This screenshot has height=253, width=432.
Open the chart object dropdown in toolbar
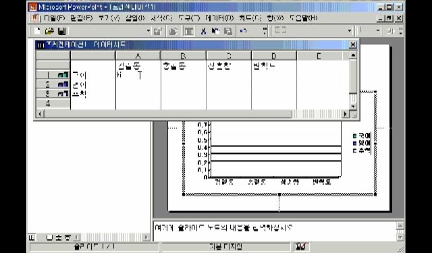click(x=148, y=31)
